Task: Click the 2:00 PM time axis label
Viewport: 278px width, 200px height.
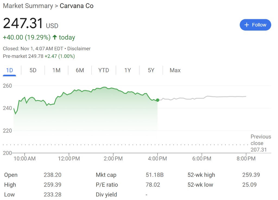Action: click(113, 159)
